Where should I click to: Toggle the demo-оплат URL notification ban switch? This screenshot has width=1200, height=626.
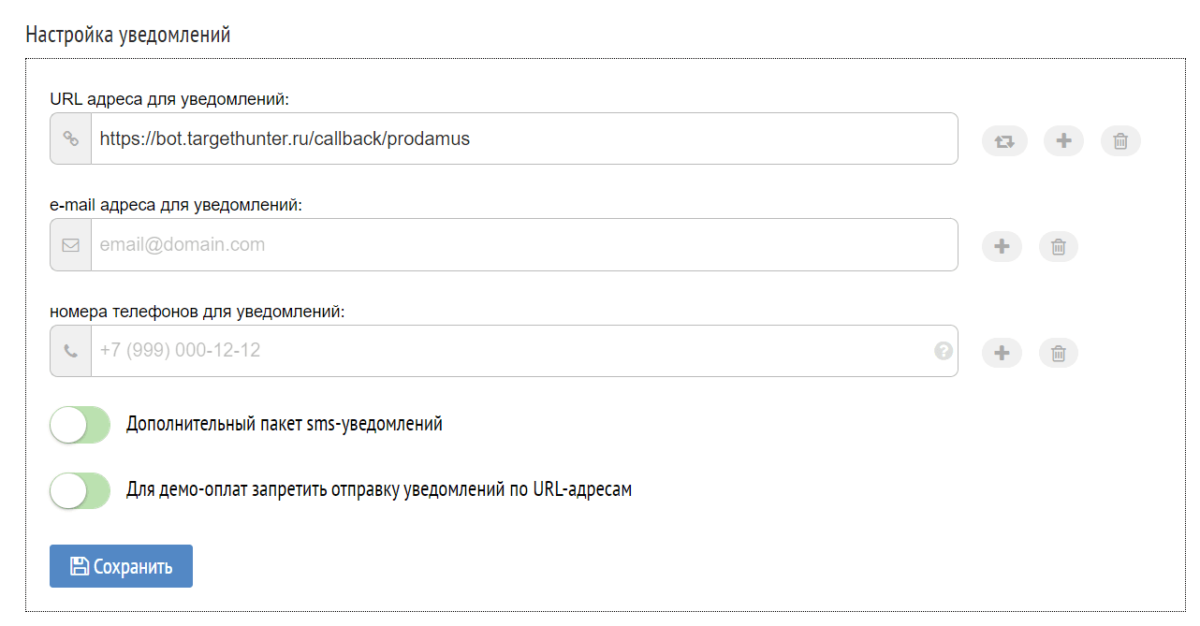coord(80,490)
